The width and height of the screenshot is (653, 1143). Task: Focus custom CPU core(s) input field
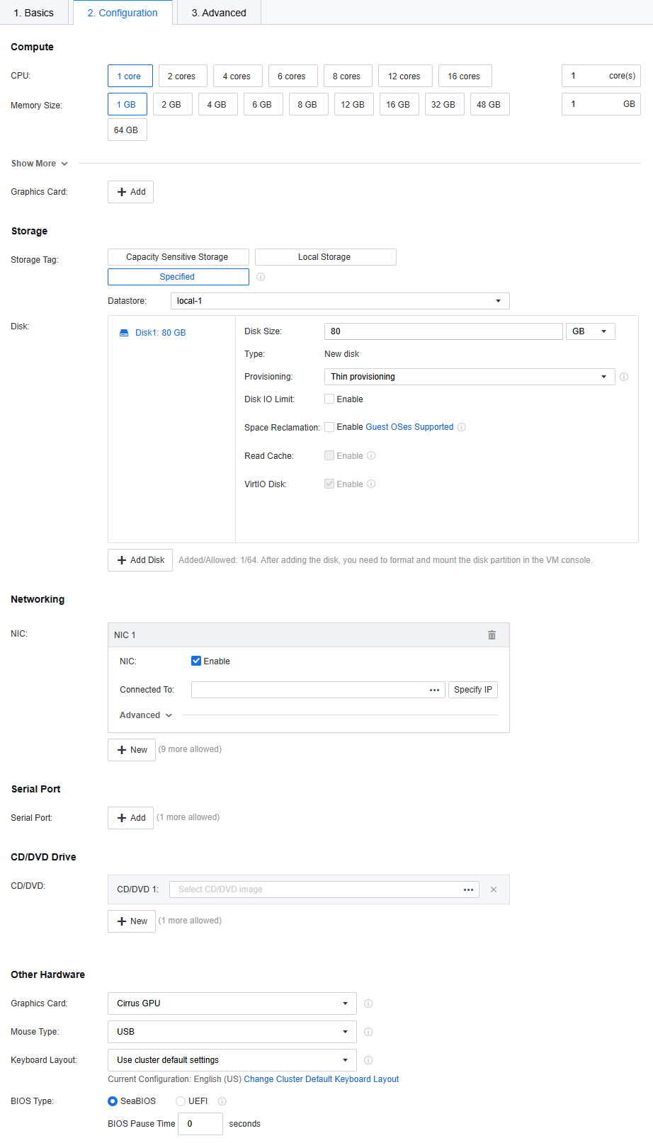tap(601, 76)
